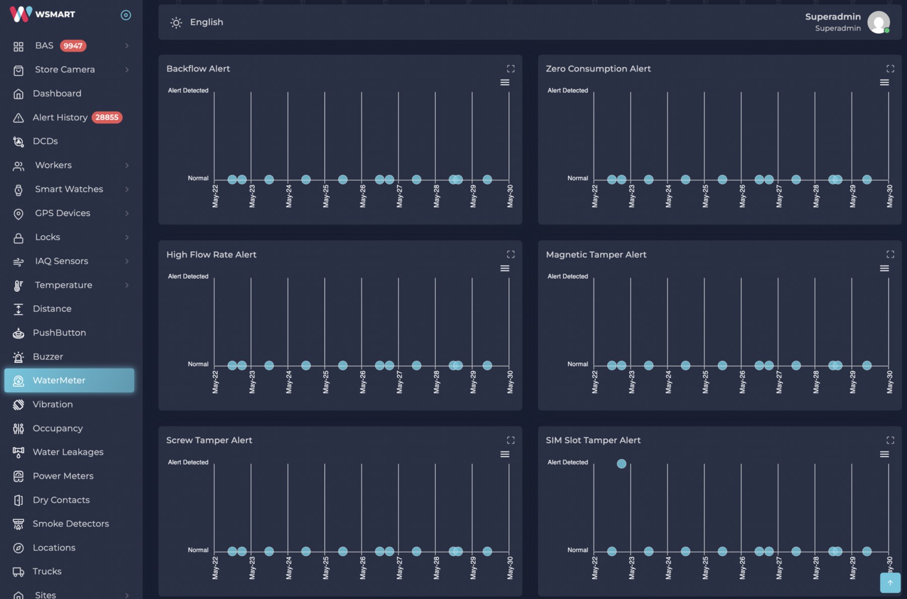Expand Magnetic Tamper Alert chart fullscreen
Viewport: 907px width, 599px height.
(890, 254)
